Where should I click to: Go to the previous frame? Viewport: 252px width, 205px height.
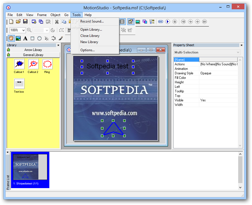[x=190, y=21]
